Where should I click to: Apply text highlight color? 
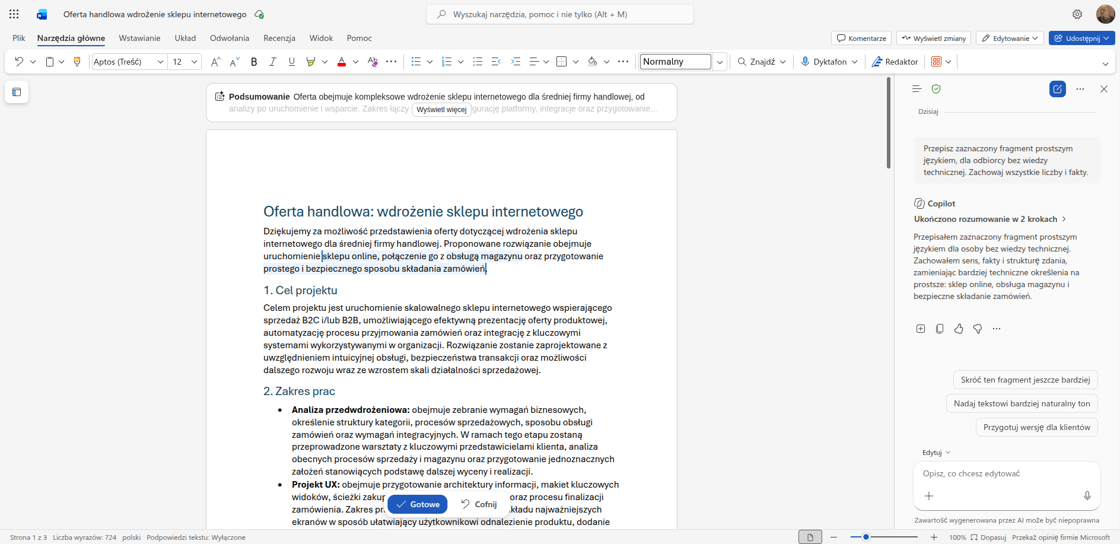tap(310, 62)
